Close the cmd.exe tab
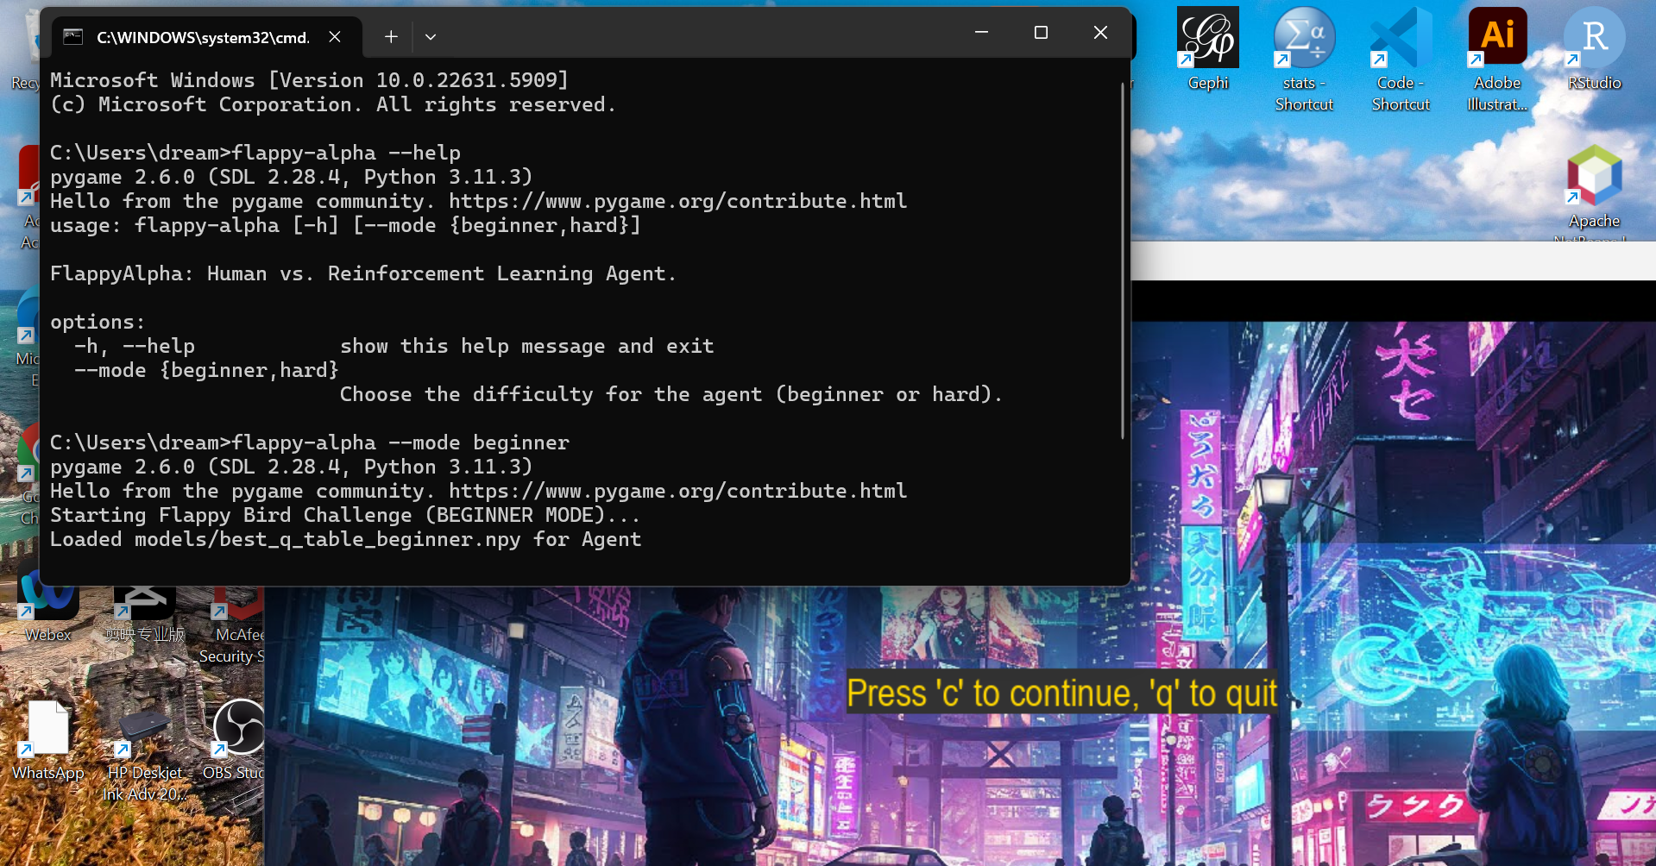 coord(335,37)
